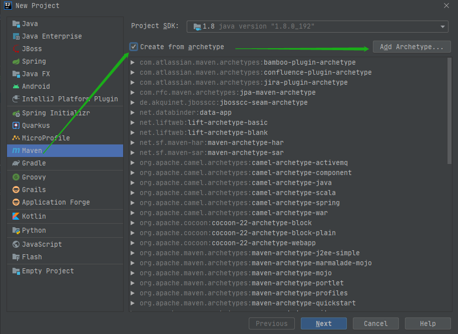Click the archetype list scrollbar thumb
The image size is (458, 334).
pyautogui.click(x=449, y=111)
